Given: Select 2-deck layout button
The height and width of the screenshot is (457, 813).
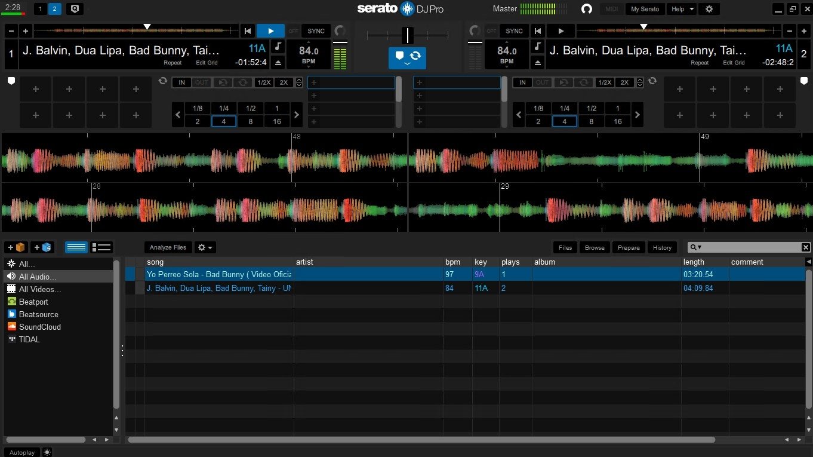Looking at the screenshot, I should click(55, 9).
